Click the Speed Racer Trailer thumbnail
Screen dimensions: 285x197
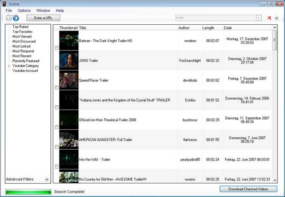point(69,80)
